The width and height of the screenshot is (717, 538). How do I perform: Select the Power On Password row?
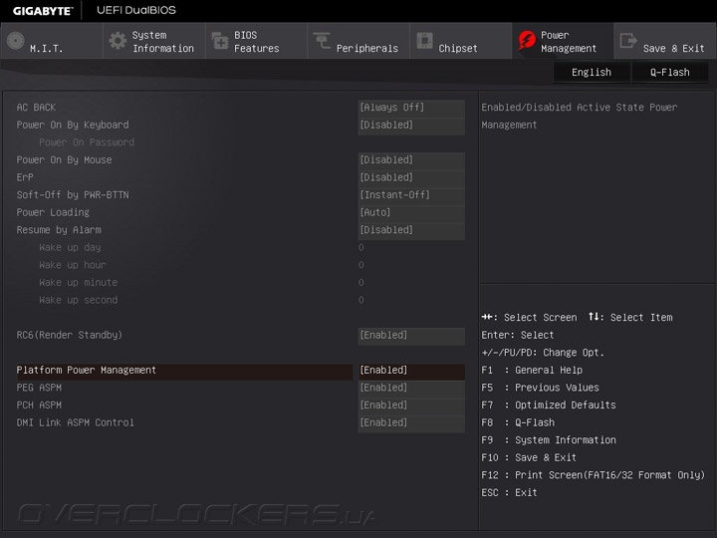click(87, 142)
